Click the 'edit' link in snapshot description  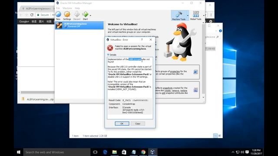pyautogui.click(x=163, y=93)
